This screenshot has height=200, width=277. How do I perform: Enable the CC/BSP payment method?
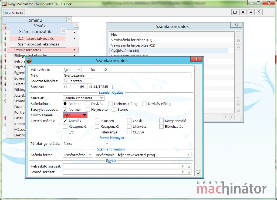coord(129,132)
